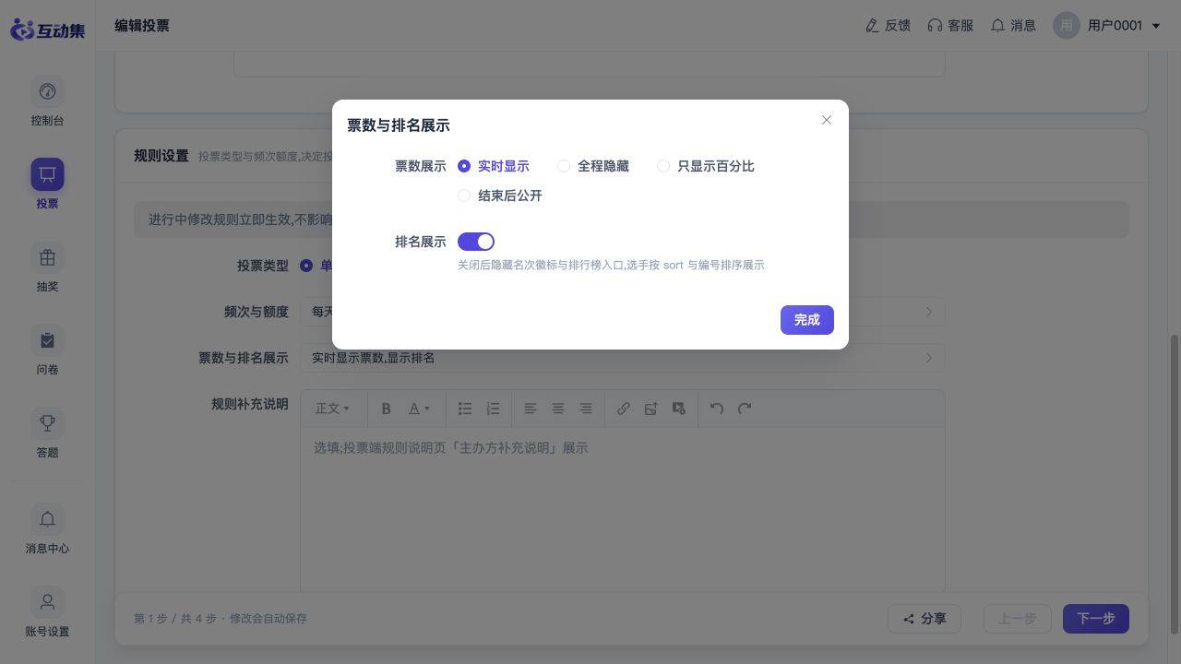Open the 控制台 dashboard icon
Viewport: 1181px width, 664px height.
tap(47, 91)
